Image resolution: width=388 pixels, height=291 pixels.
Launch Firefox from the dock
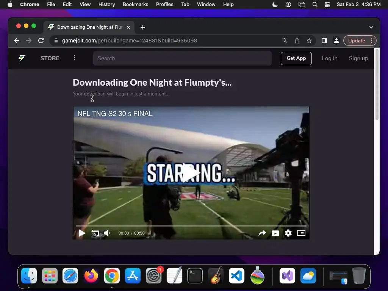coord(91,276)
